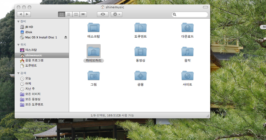Switch to icon view mode
This screenshot has width=266, height=140.
(x=62, y=14)
